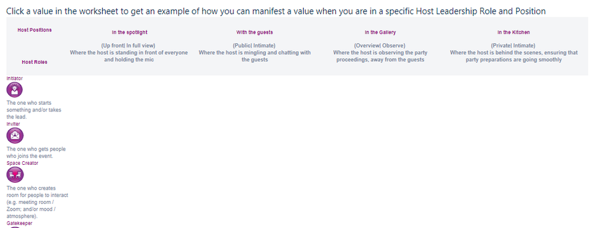This screenshot has height=228, width=601.
Task: Click the Gatekeeper role label
Action: click(19, 223)
